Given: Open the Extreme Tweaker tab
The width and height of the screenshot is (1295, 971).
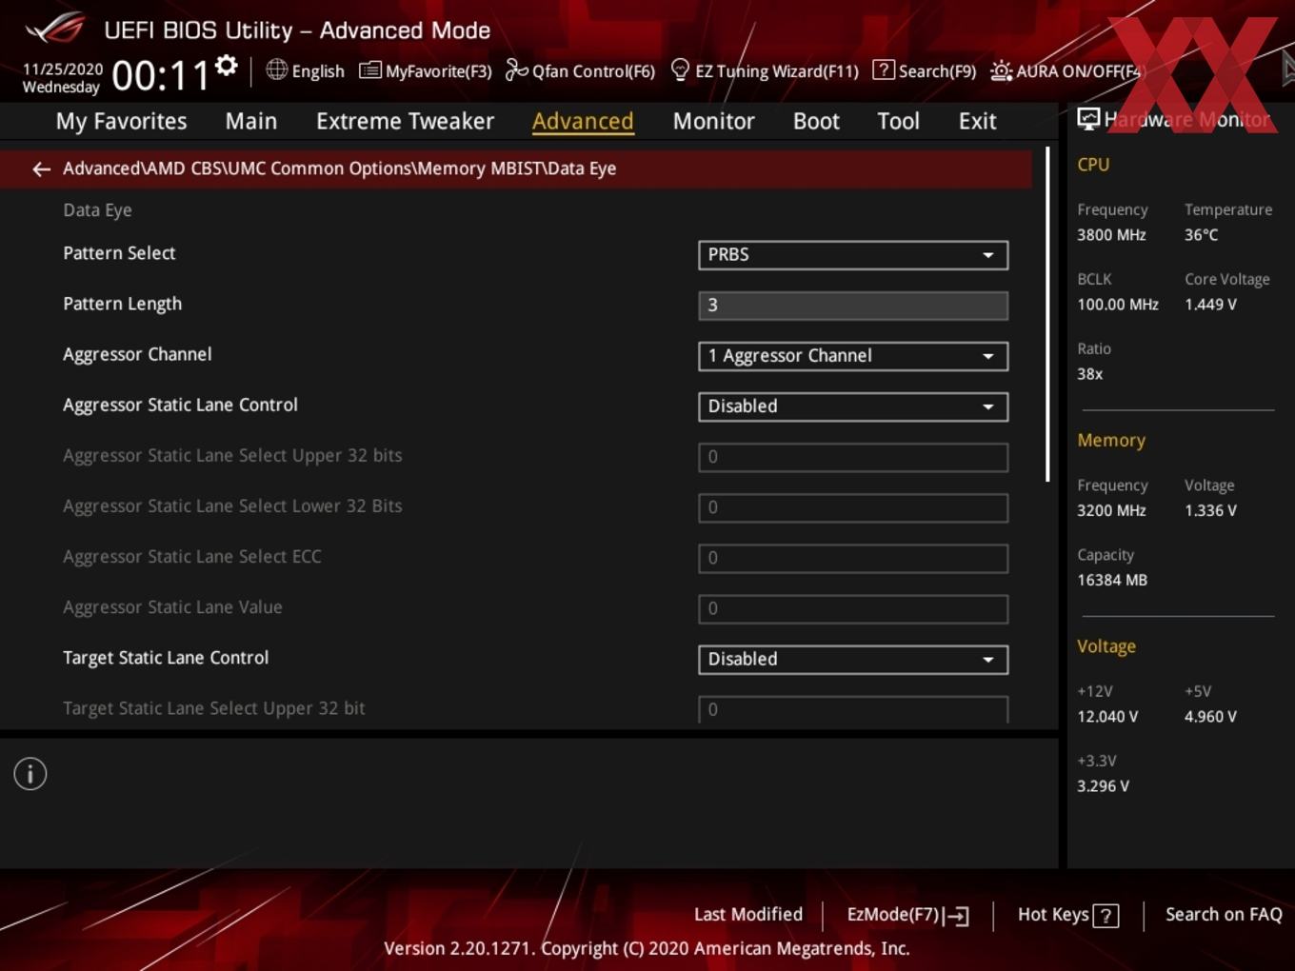Looking at the screenshot, I should tap(405, 121).
